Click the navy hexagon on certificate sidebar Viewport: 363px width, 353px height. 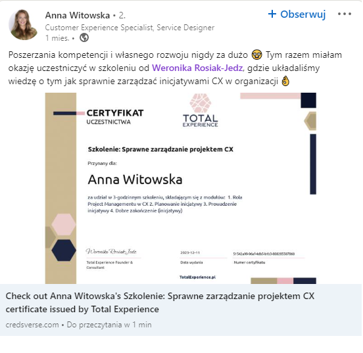click(64, 250)
